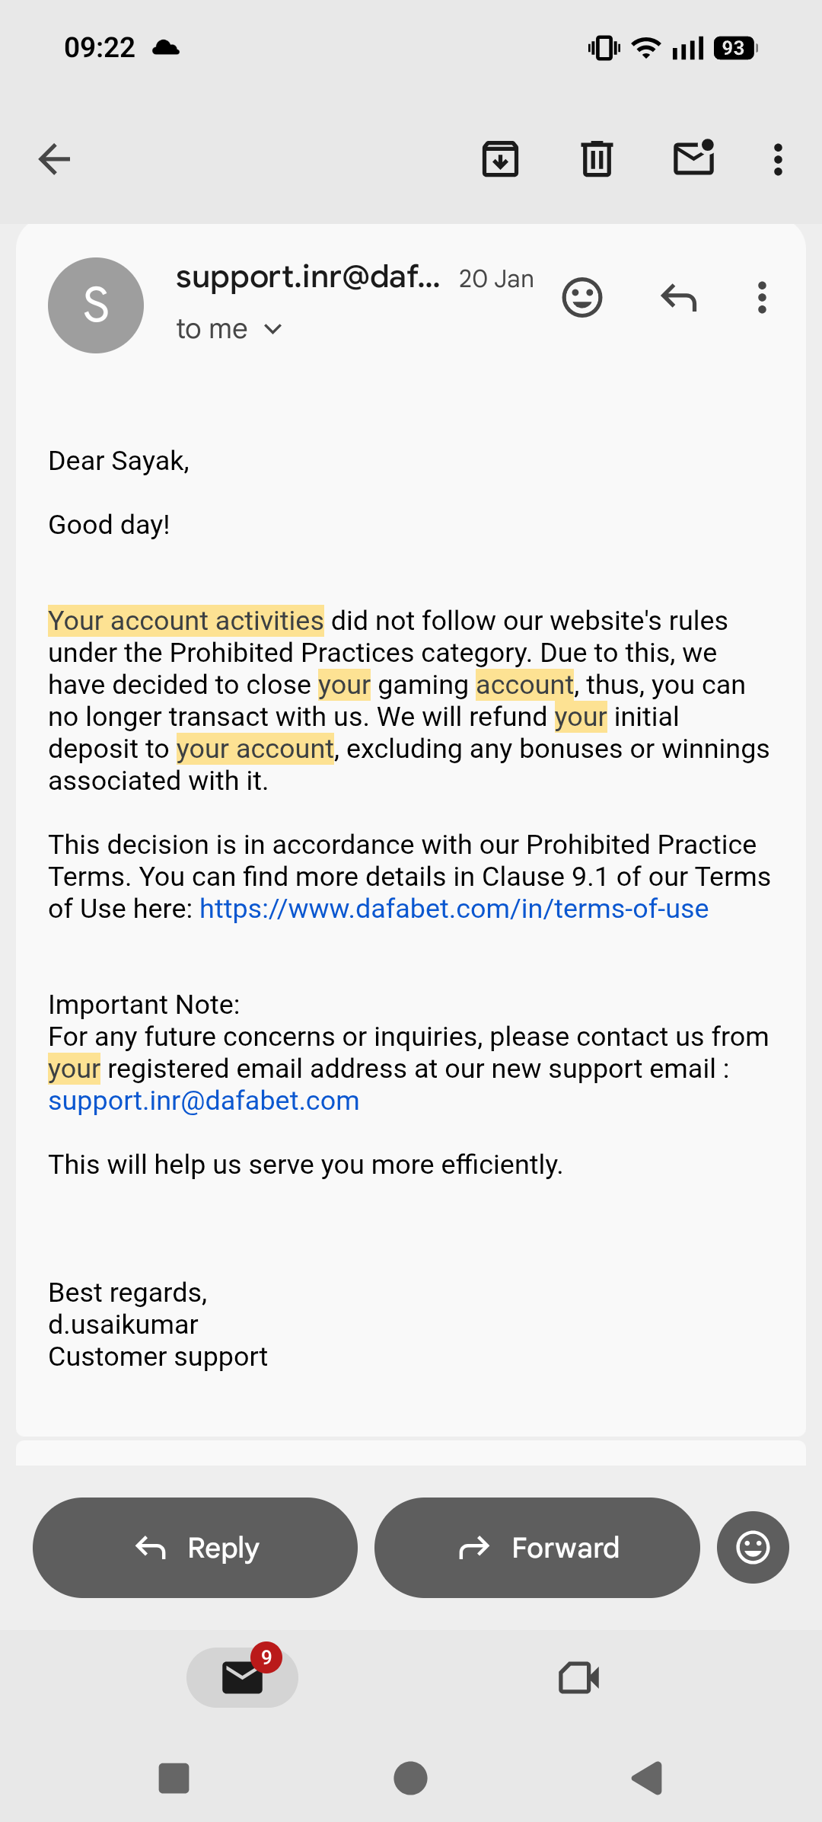Add emoji reaction next to 20 Jan
Image resolution: width=822 pixels, height=1822 pixels.
[582, 298]
